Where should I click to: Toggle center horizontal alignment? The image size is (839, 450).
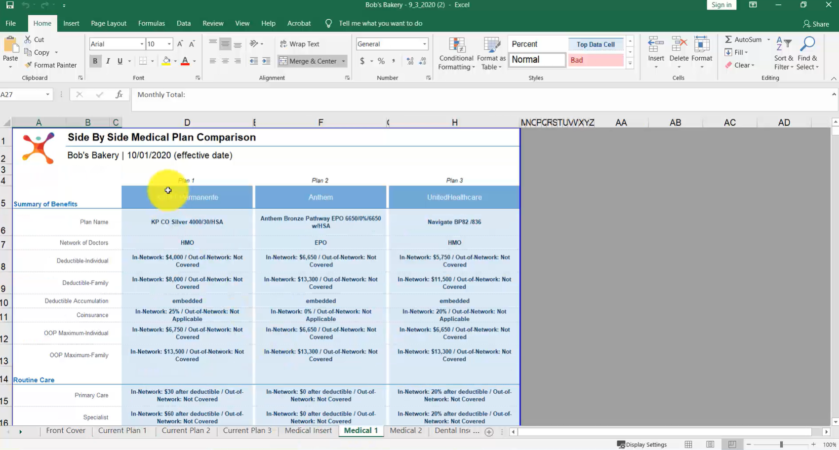pyautogui.click(x=225, y=61)
